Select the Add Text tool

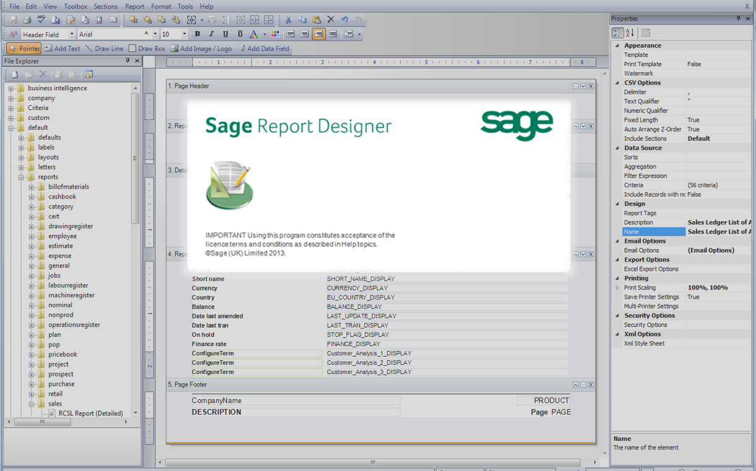pyautogui.click(x=62, y=48)
